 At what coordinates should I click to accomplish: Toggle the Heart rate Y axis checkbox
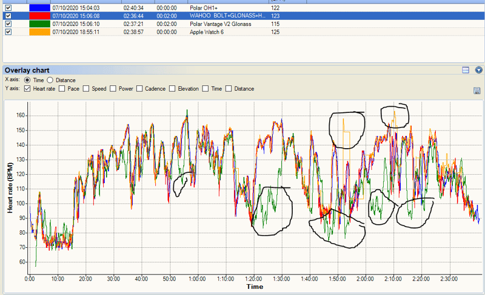pyautogui.click(x=27, y=89)
